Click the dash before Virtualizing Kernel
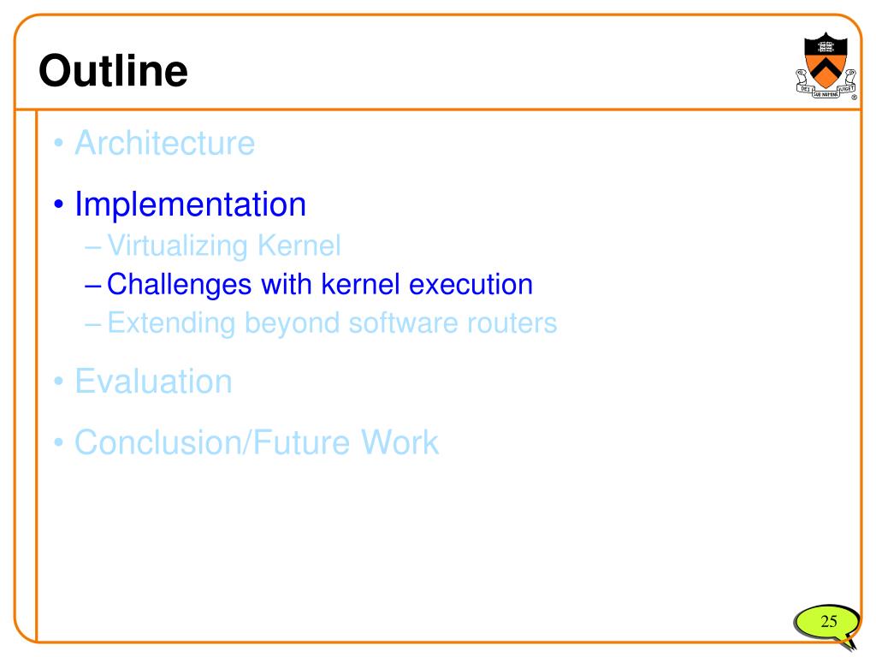Viewport: 876px width, 657px height. click(x=92, y=247)
